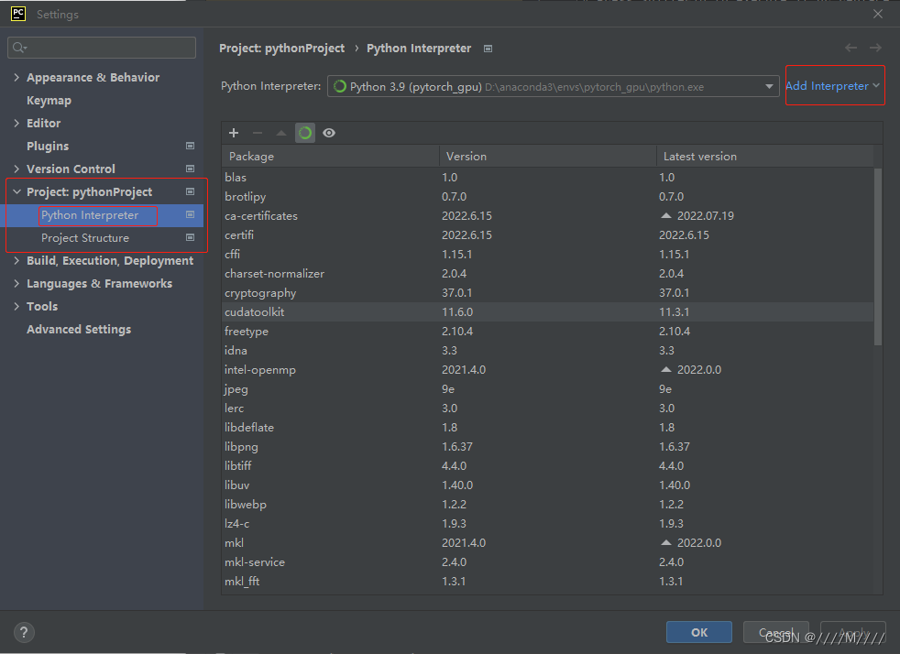Sort by the Package column header
900x654 pixels.
pos(331,156)
